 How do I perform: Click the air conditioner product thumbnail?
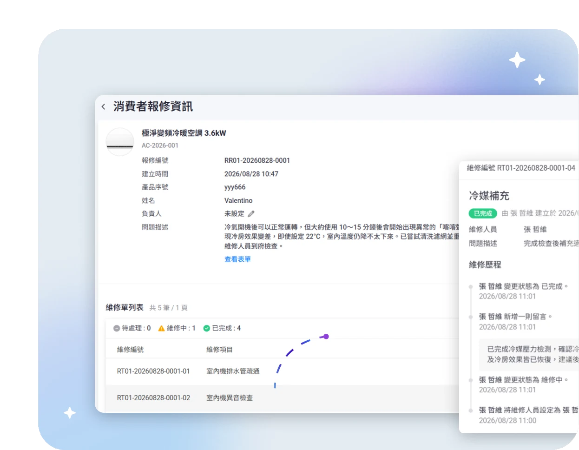coord(120,142)
